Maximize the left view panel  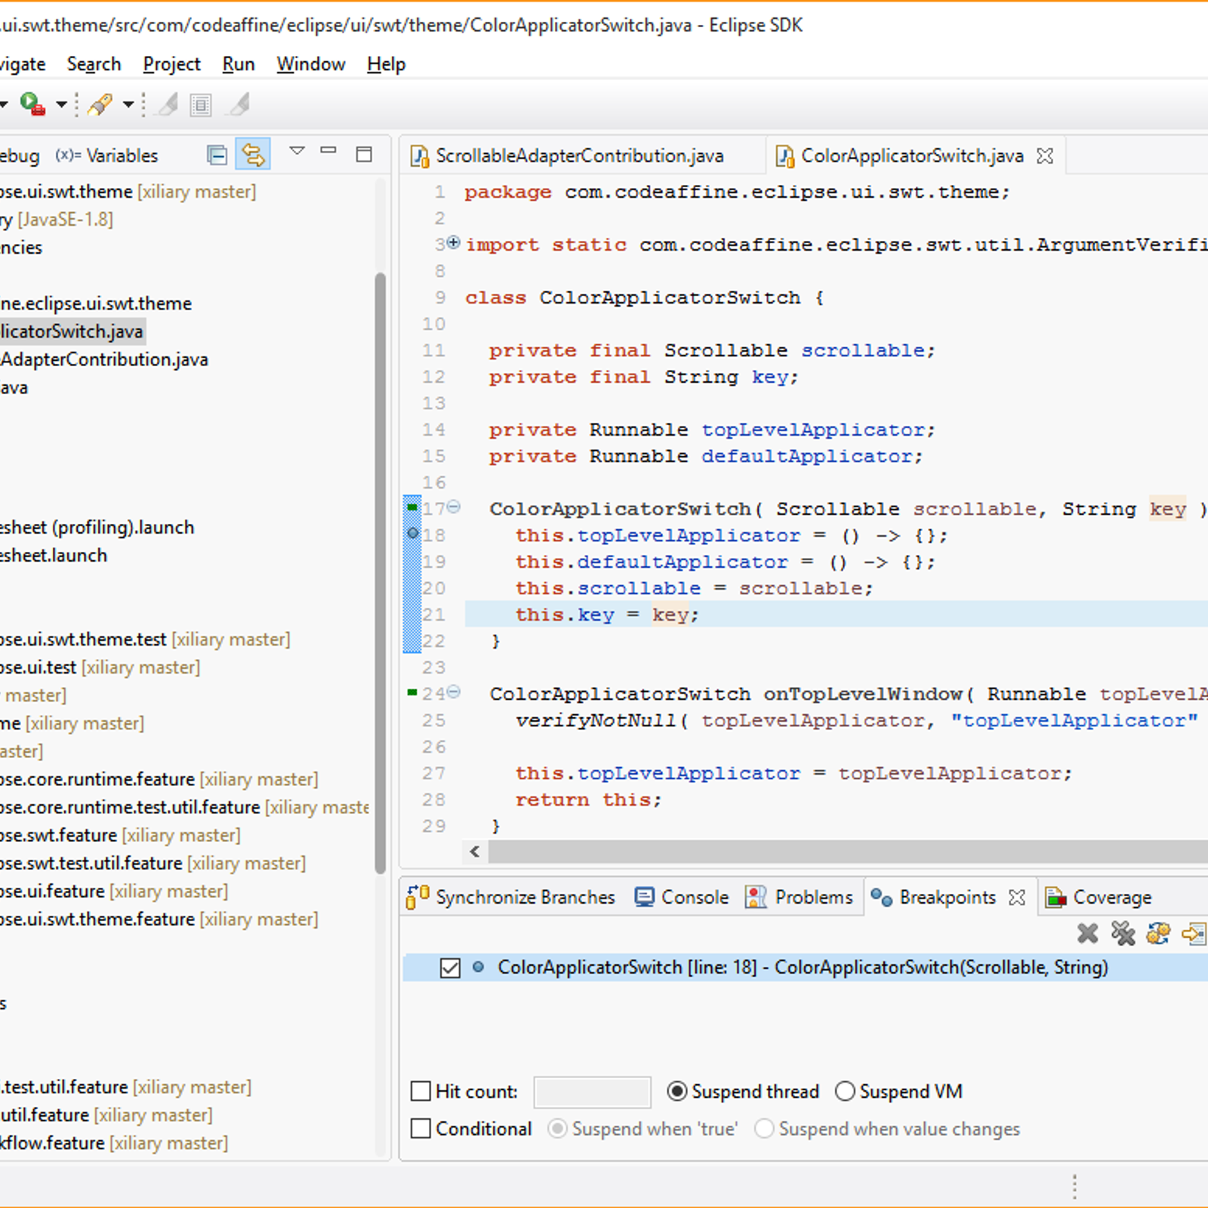364,155
